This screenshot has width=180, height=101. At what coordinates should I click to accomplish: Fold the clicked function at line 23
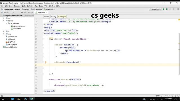click(43, 62)
